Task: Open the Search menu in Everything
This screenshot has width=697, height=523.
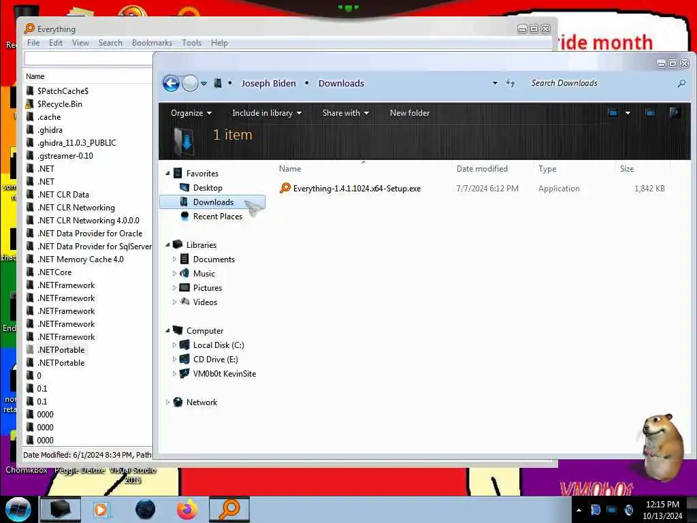Action: [x=110, y=43]
